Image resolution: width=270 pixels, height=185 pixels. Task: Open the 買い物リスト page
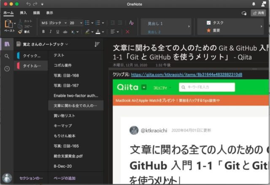click(76, 116)
